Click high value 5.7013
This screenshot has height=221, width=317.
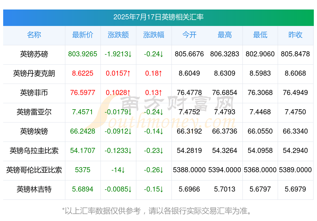[x=225, y=189]
